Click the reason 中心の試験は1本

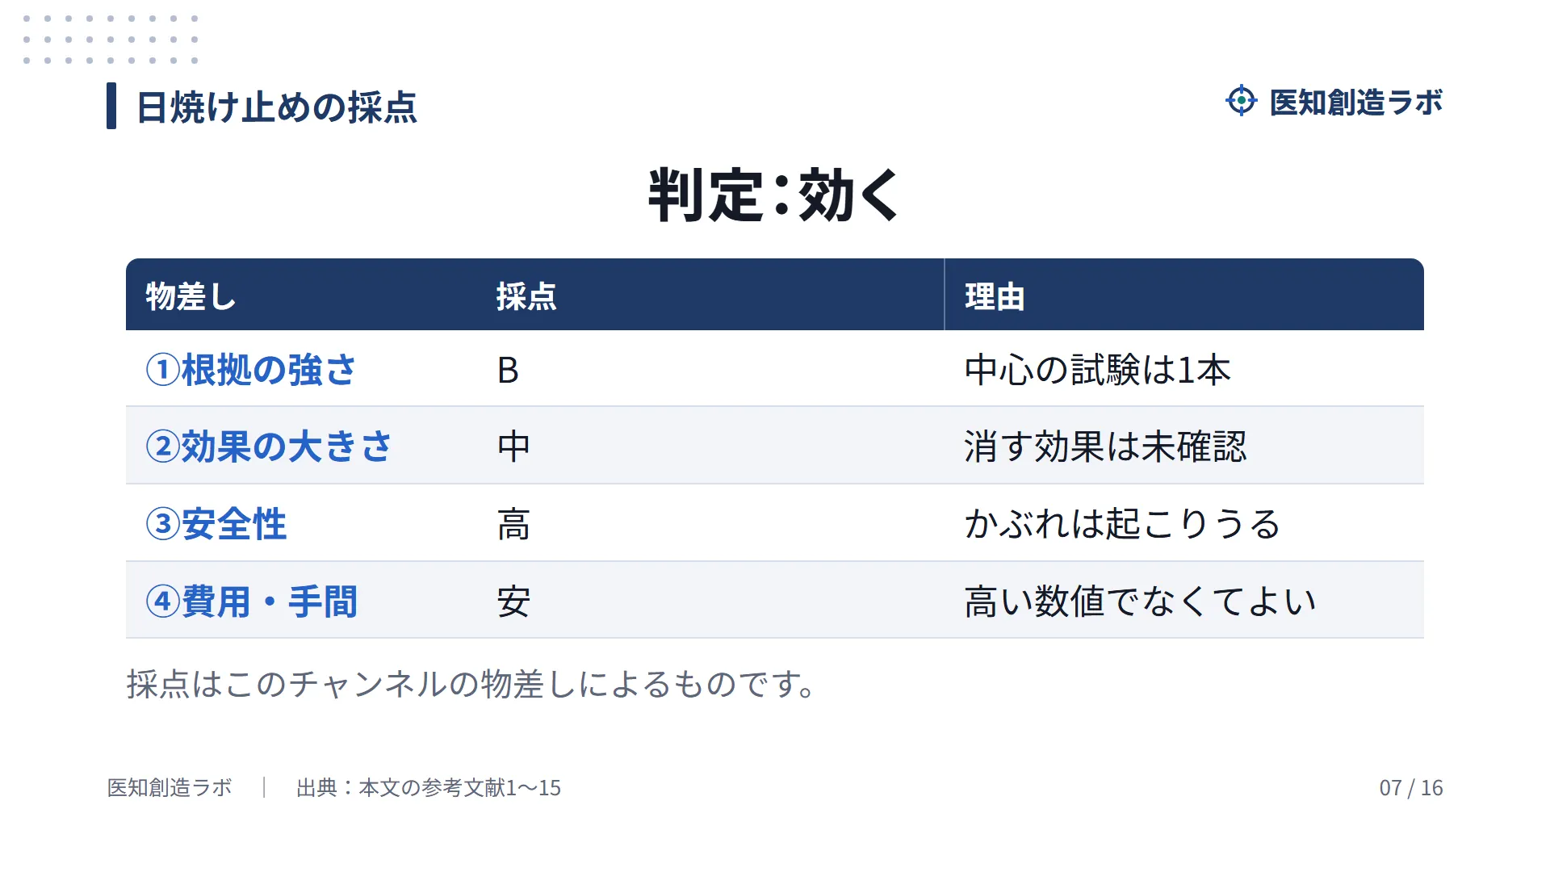click(x=1098, y=370)
